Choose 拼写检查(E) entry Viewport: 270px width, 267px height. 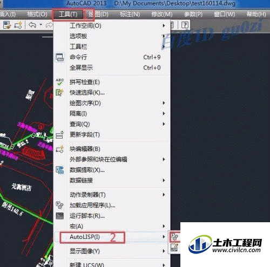point(112,82)
